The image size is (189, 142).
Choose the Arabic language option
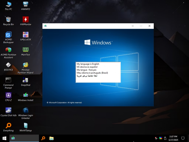(98, 76)
